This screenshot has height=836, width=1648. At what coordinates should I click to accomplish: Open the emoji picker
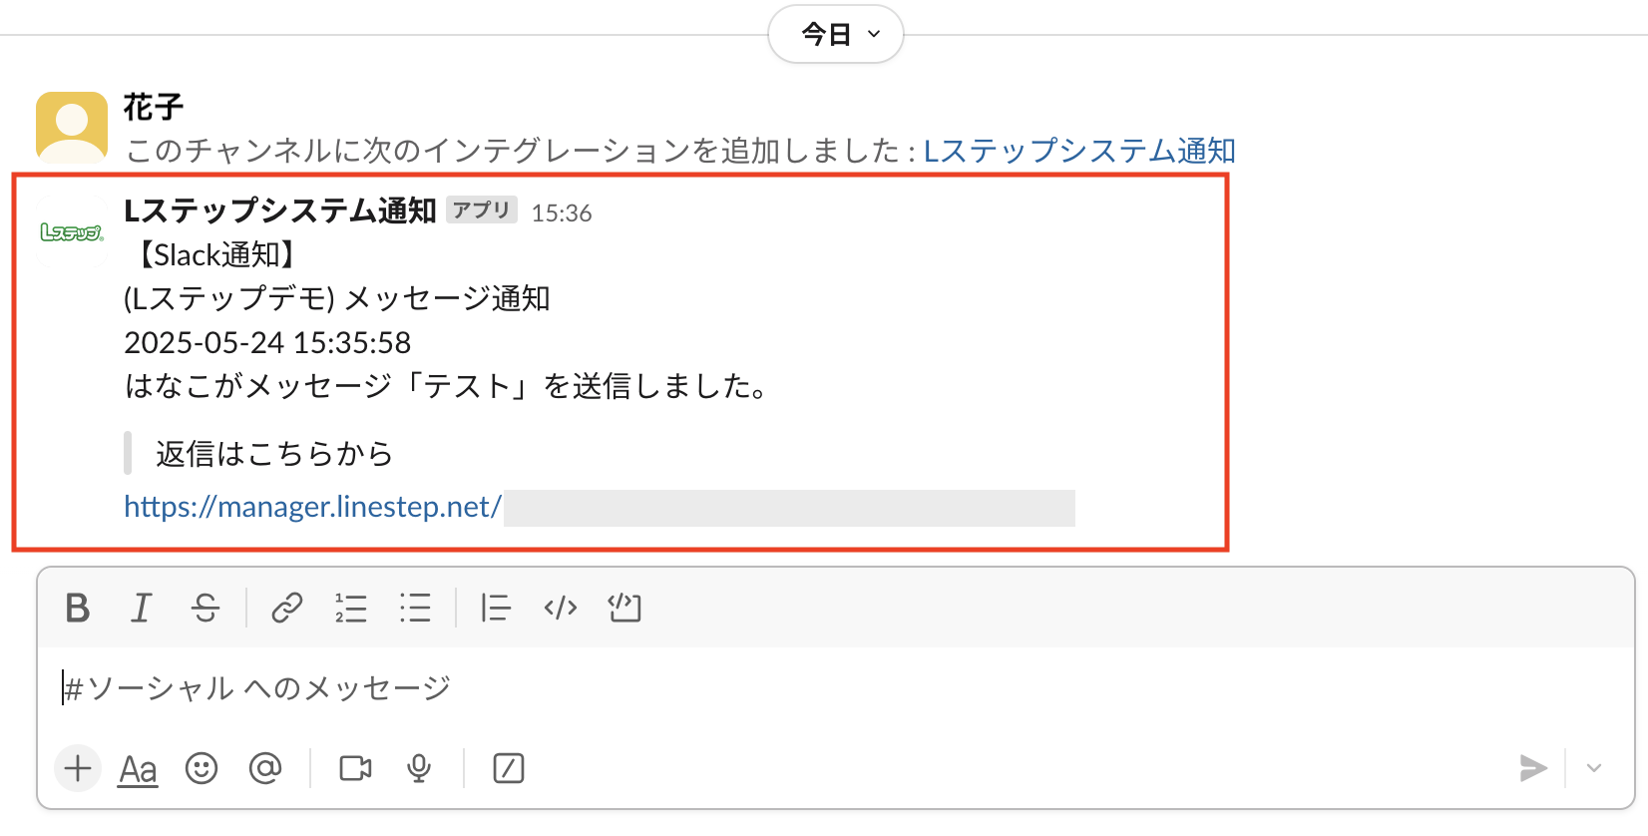coord(202,768)
